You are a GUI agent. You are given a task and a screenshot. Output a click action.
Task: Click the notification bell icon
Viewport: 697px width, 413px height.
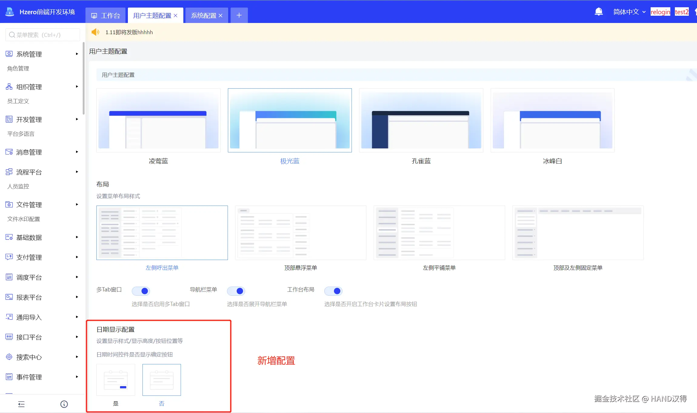tap(599, 12)
